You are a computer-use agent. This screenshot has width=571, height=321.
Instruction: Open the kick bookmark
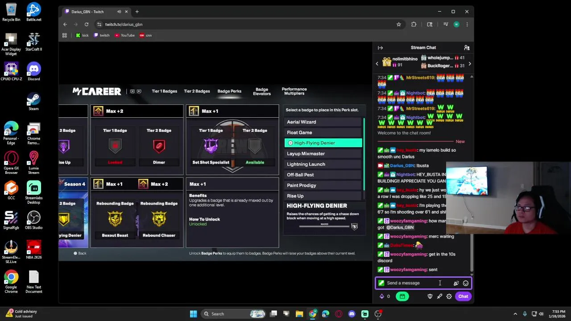[82, 35]
